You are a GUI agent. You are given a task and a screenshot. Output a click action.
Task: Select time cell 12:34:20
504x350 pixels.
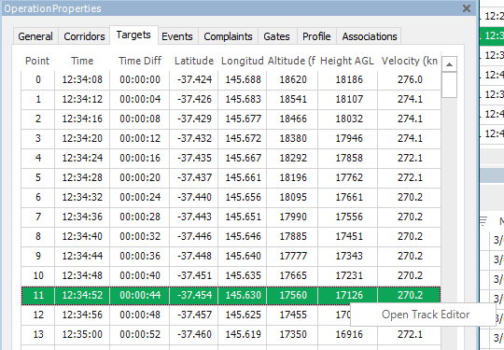(x=82, y=138)
